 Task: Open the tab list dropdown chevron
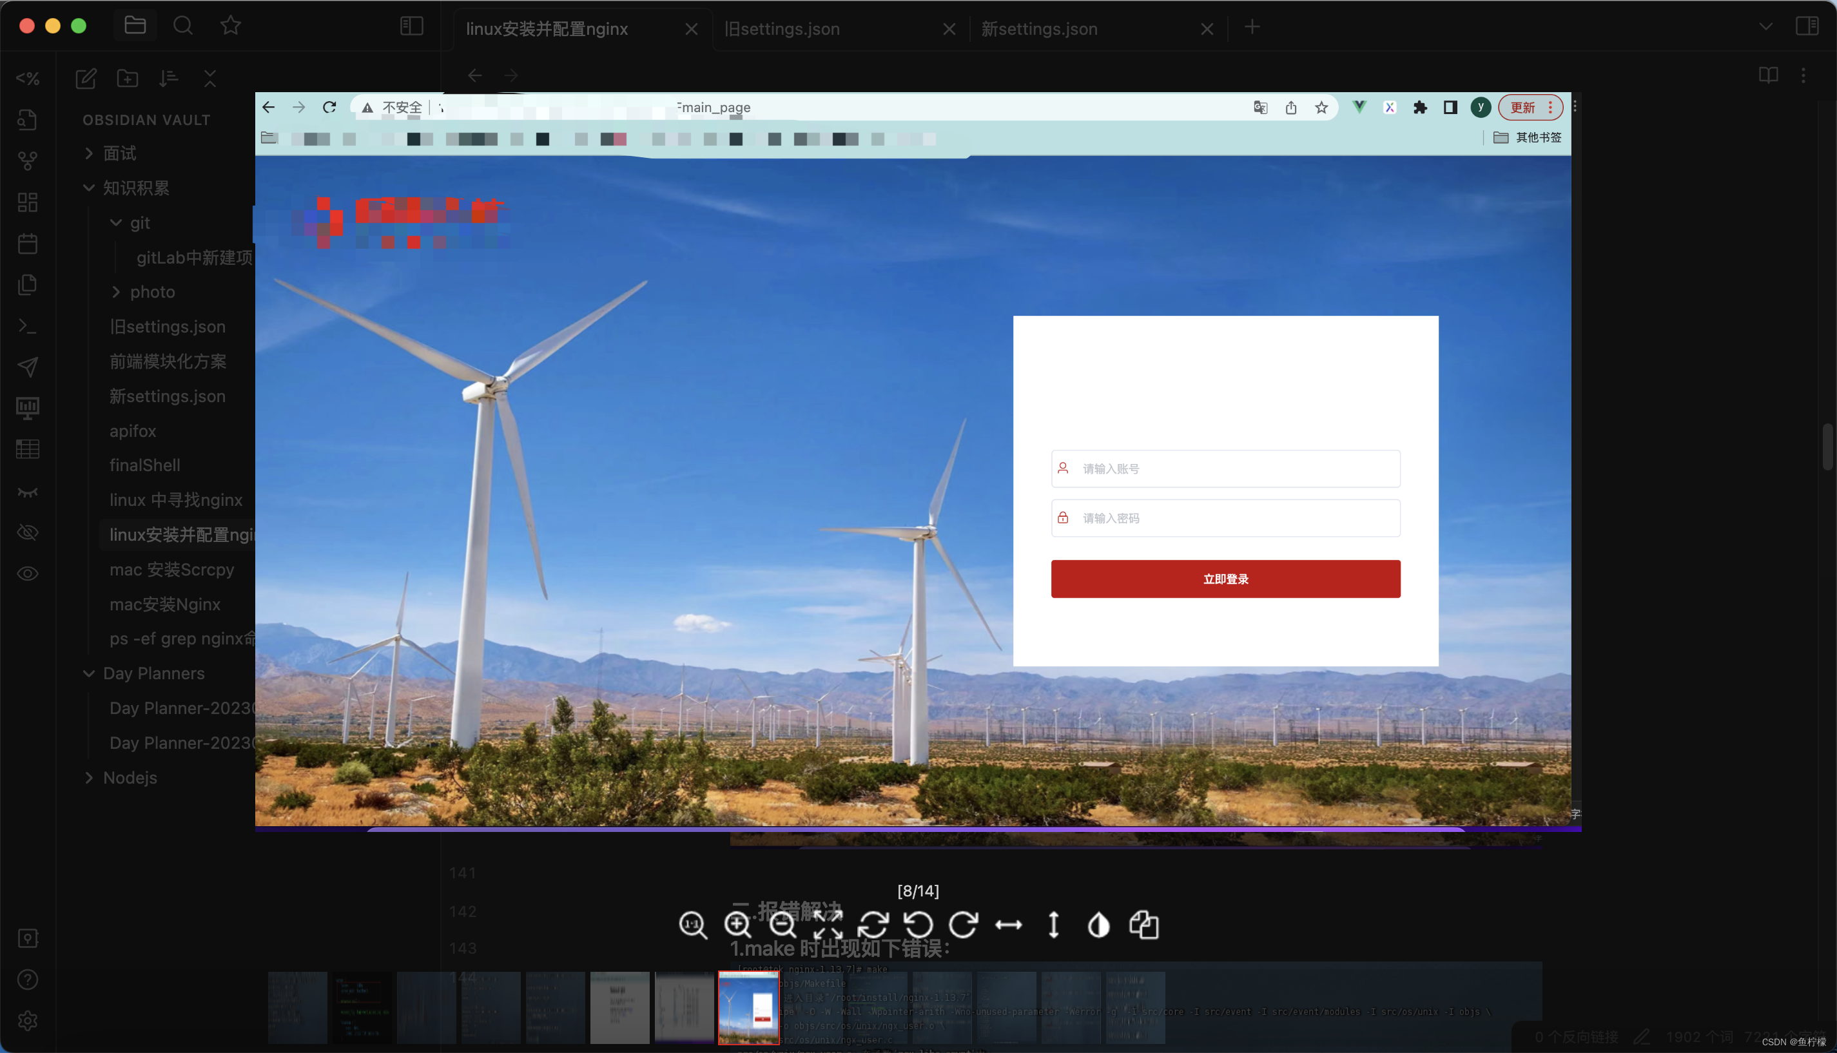pyautogui.click(x=1765, y=27)
